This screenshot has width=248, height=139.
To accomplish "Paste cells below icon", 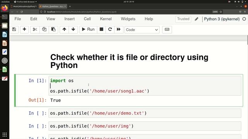I will (53, 29).
